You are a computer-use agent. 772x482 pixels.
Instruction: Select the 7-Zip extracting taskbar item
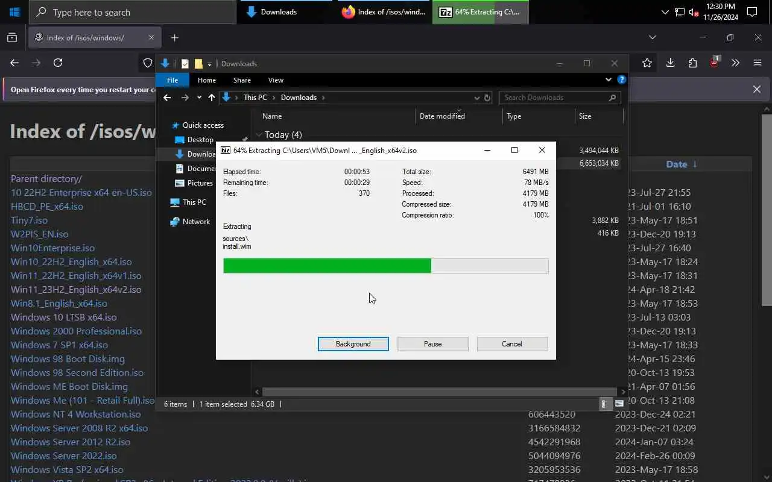[481, 12]
